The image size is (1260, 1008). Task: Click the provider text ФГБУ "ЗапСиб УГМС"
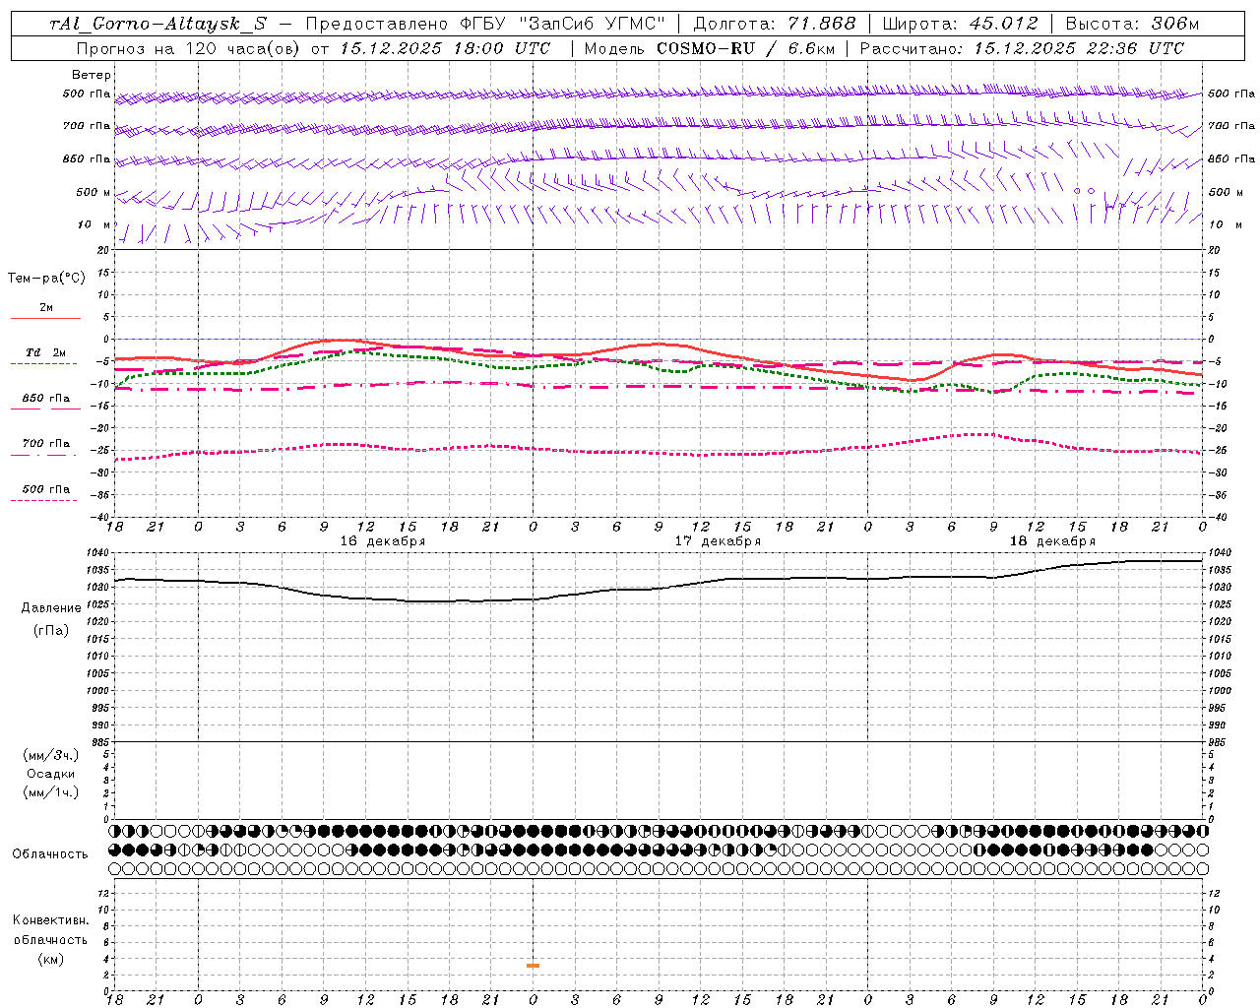click(x=565, y=24)
